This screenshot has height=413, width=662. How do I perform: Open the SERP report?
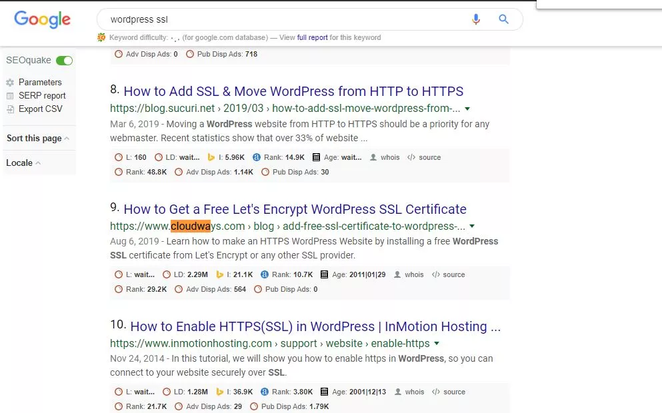[x=42, y=96]
